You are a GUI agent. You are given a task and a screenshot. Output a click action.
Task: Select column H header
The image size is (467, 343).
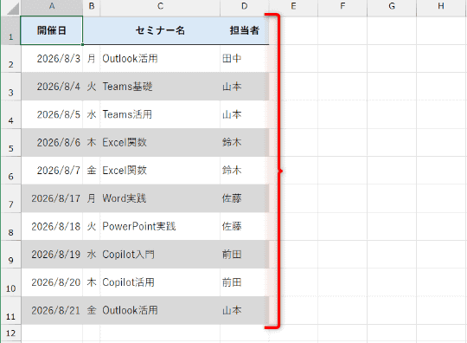coord(441,7)
